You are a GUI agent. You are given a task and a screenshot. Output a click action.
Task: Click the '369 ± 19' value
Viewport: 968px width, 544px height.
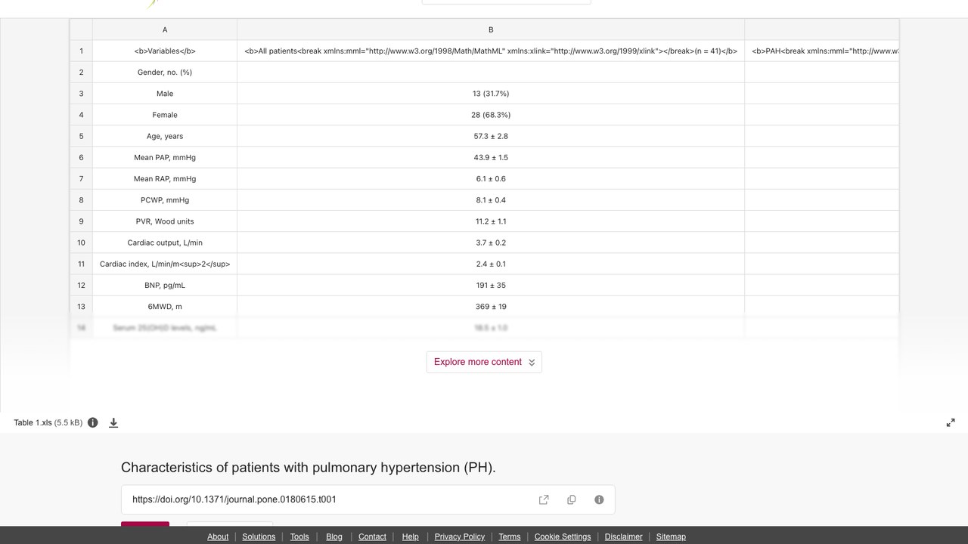(x=491, y=307)
